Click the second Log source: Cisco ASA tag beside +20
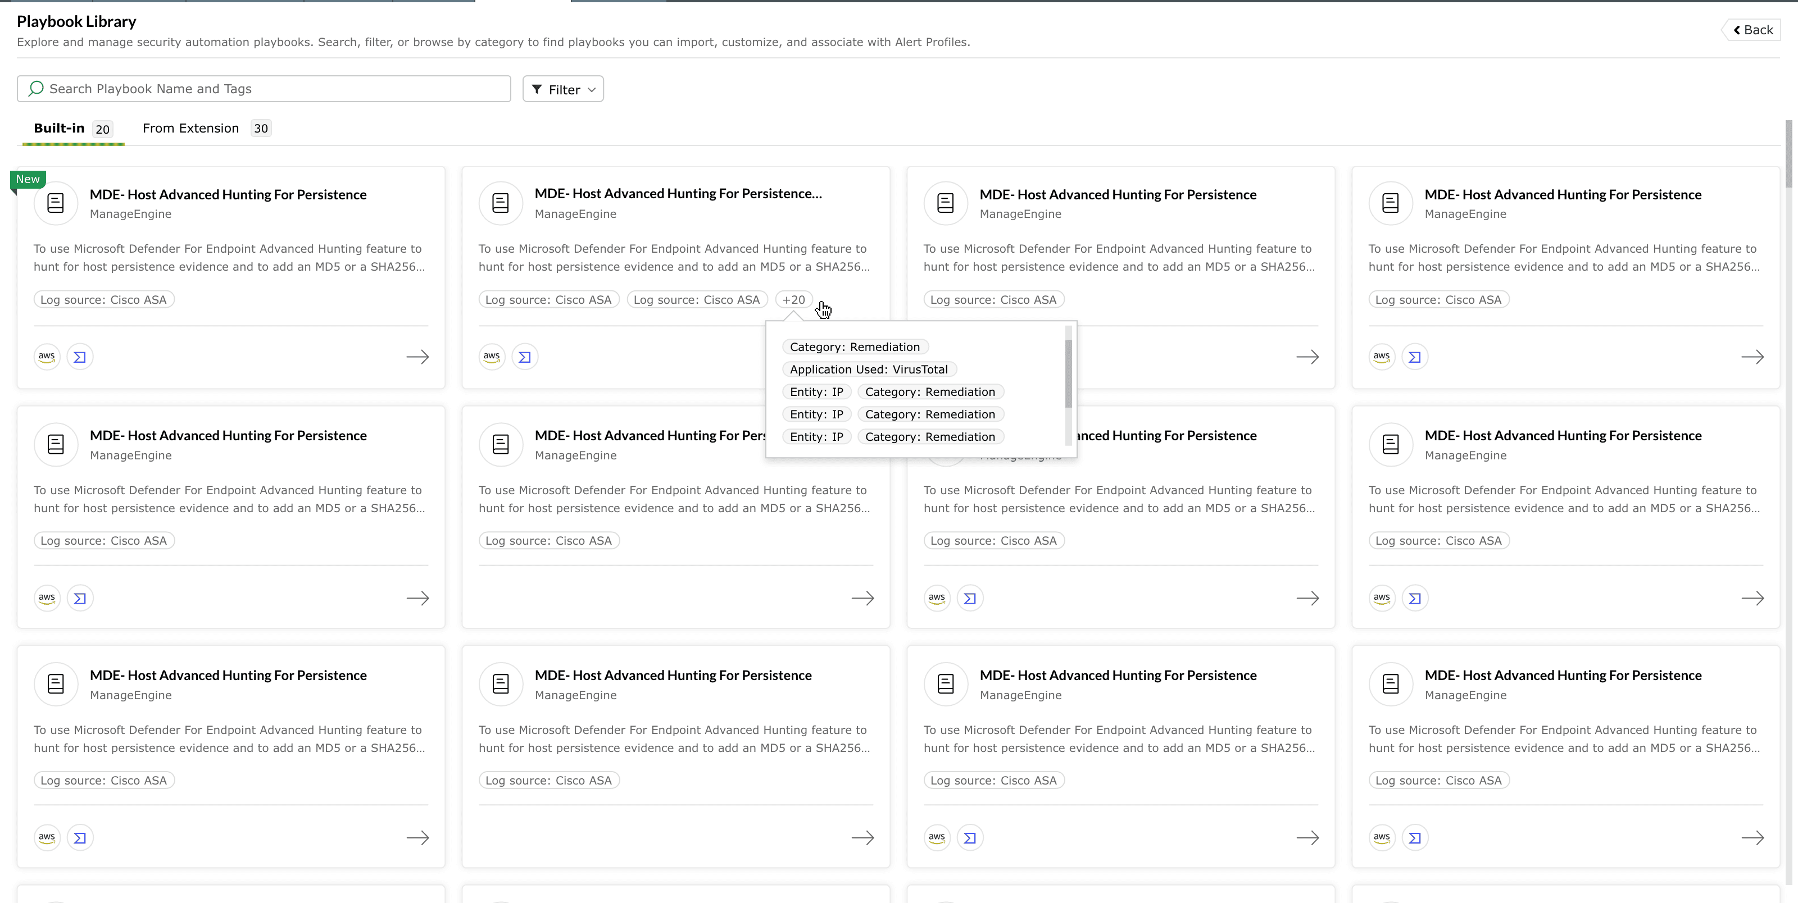1798x903 pixels. coord(697,299)
